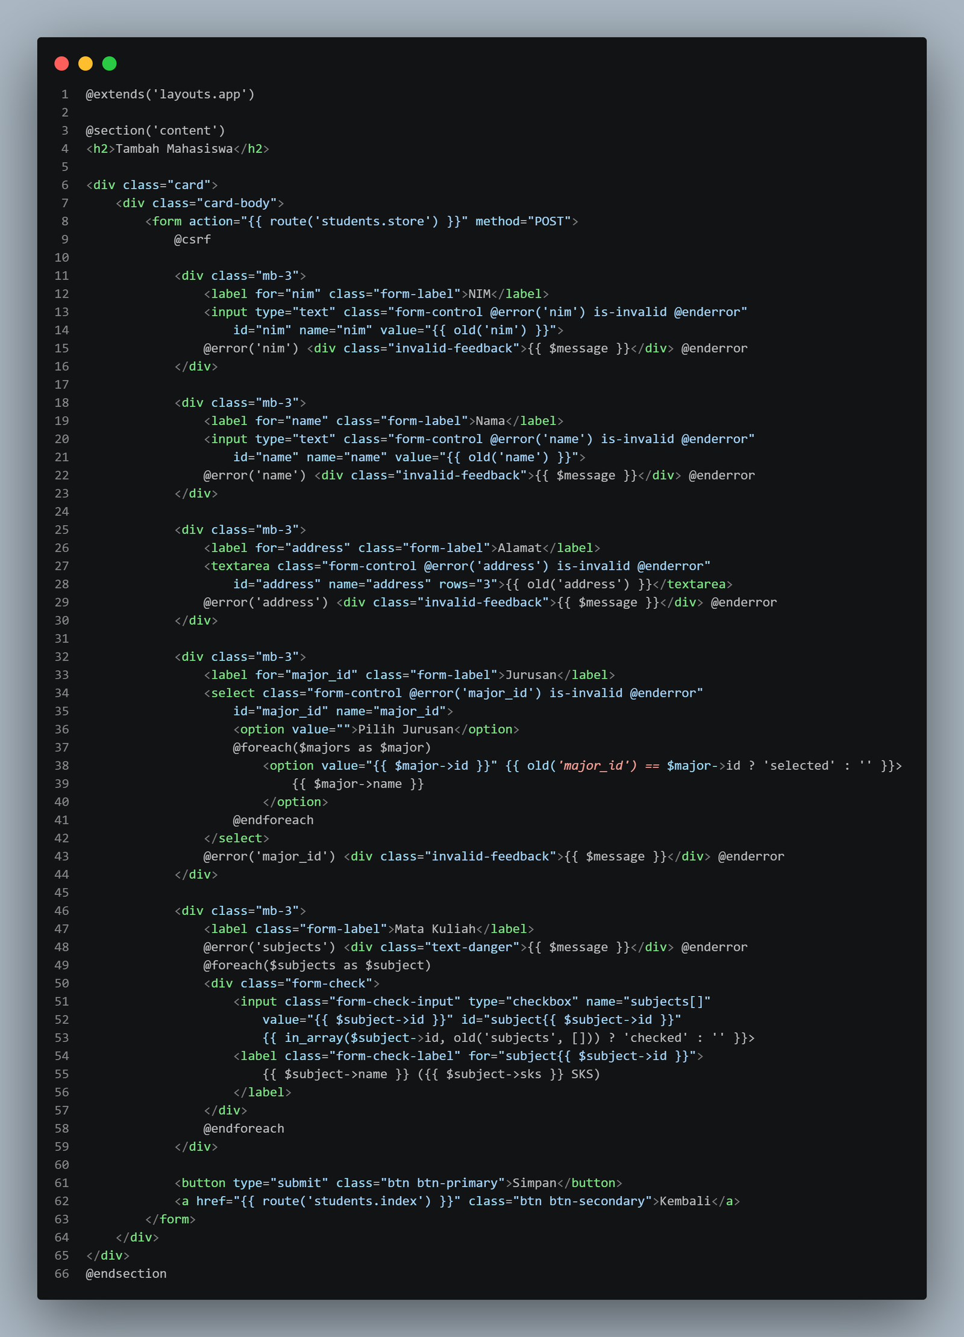Screen dimensions: 964x1337
Task: Click the "</label>" closing tag on line 56
Action: [x=263, y=1092]
